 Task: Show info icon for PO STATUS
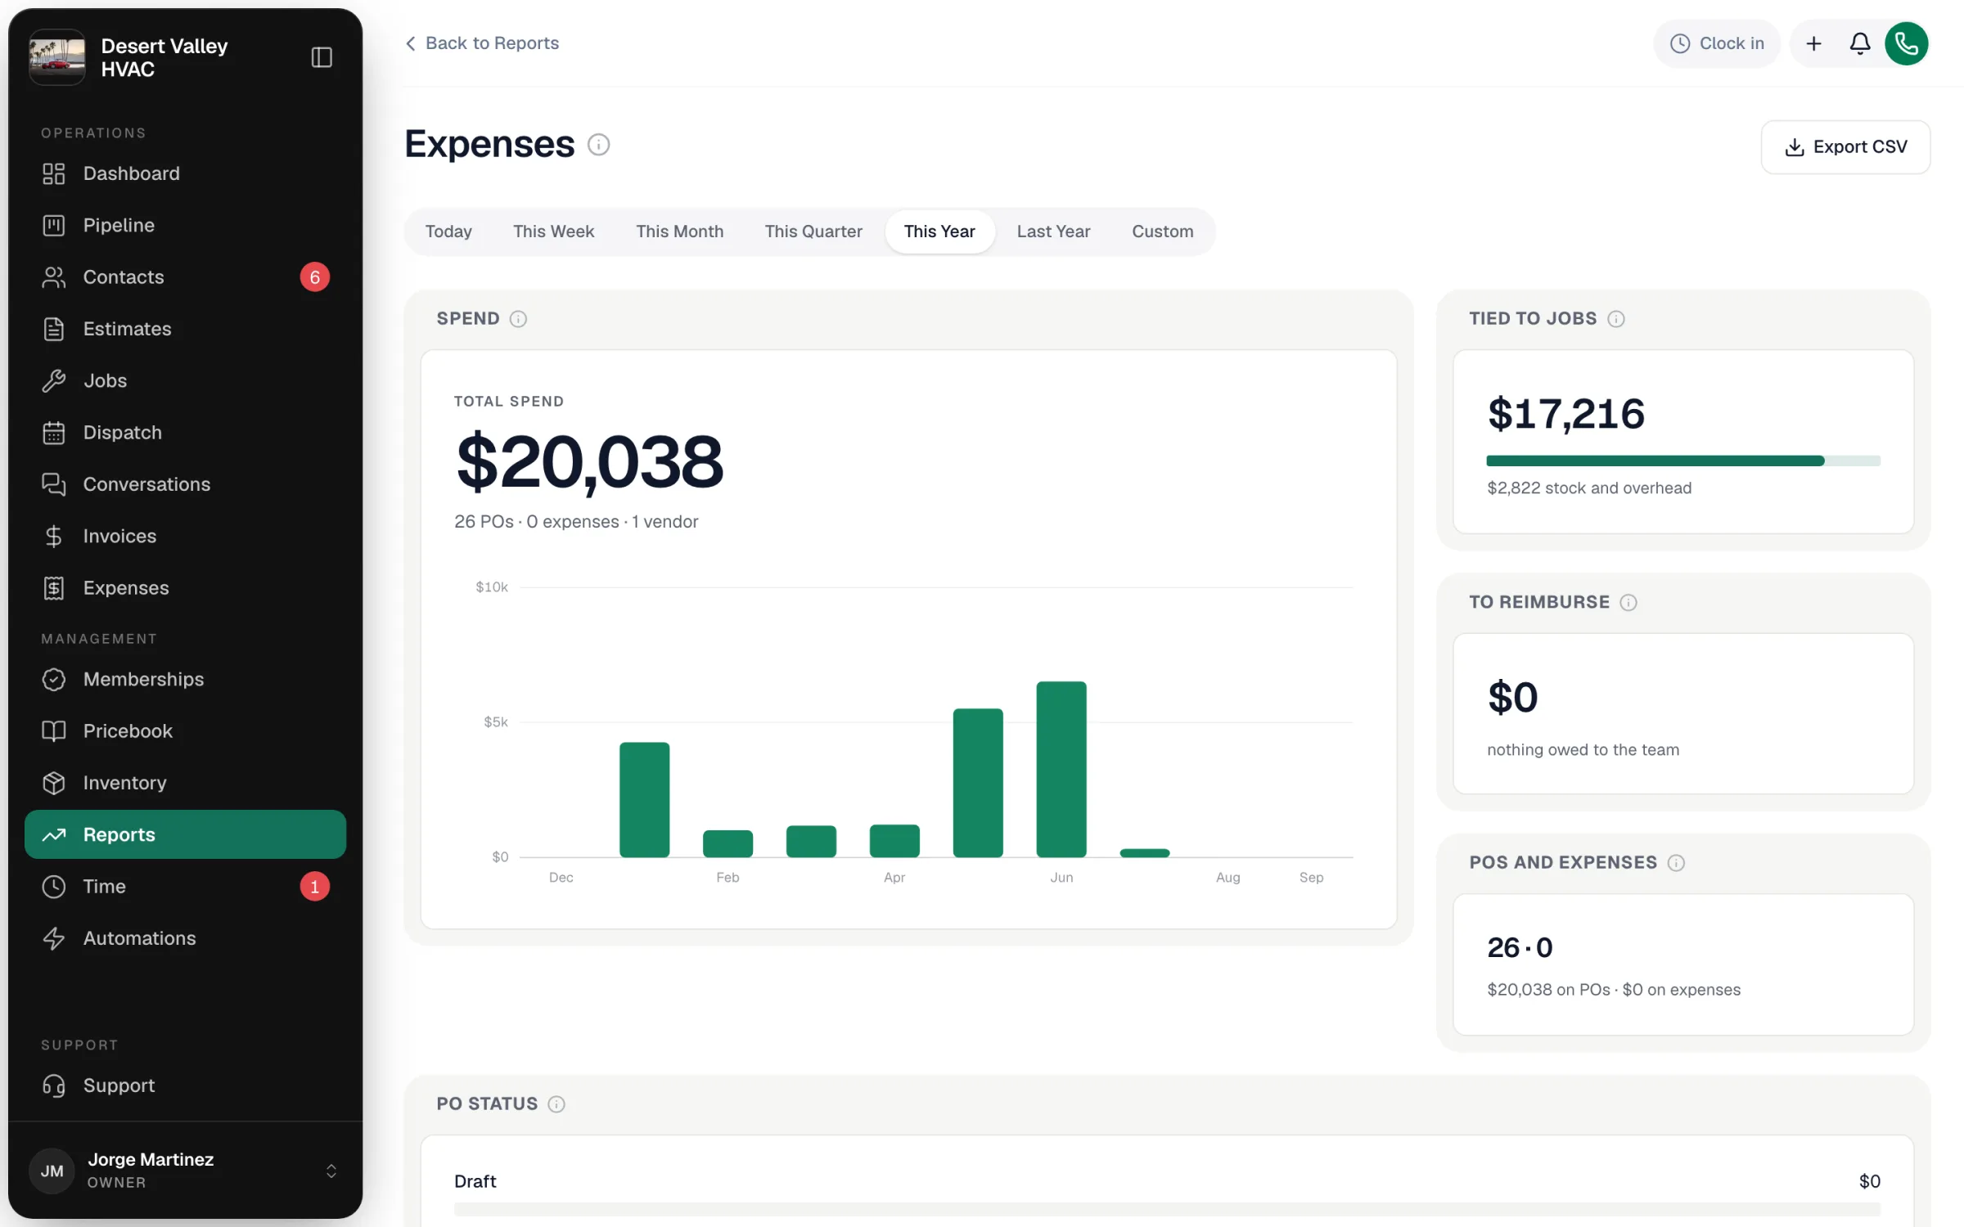click(556, 1104)
